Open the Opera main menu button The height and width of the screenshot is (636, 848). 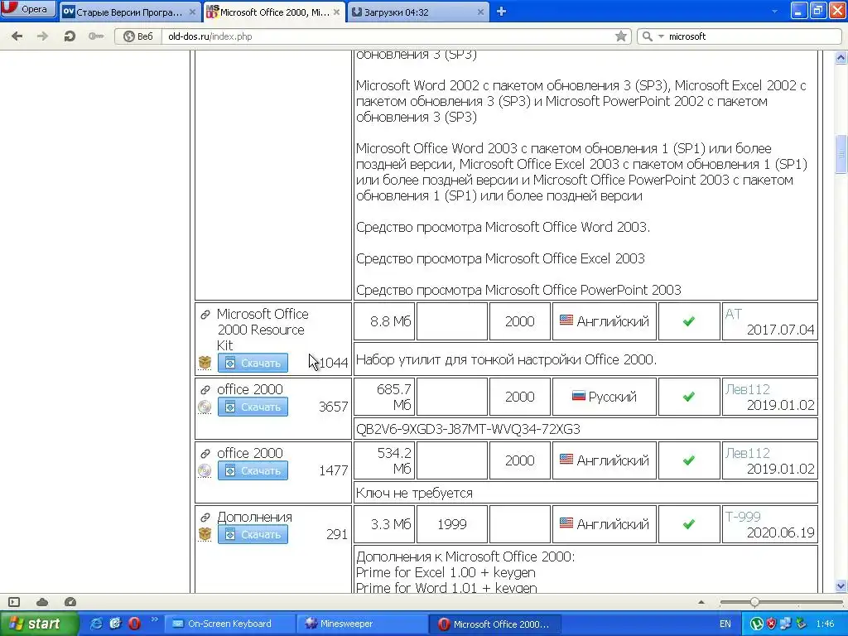(x=28, y=8)
